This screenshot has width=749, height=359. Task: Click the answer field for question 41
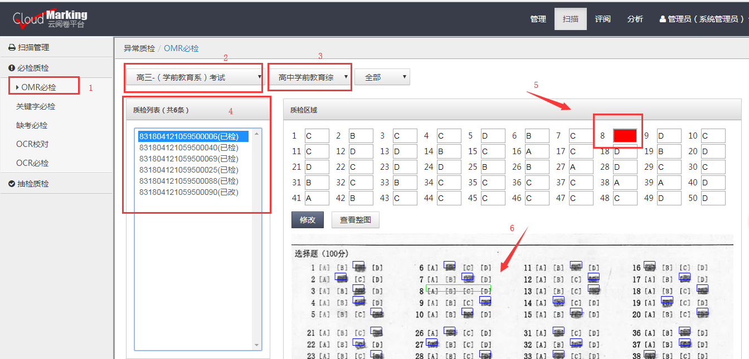pos(317,198)
